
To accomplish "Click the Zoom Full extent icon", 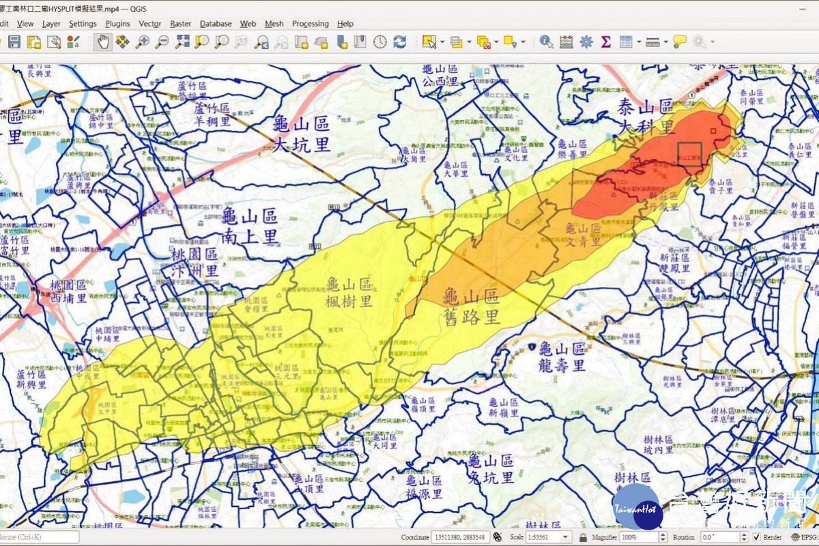I will pyautogui.click(x=182, y=42).
